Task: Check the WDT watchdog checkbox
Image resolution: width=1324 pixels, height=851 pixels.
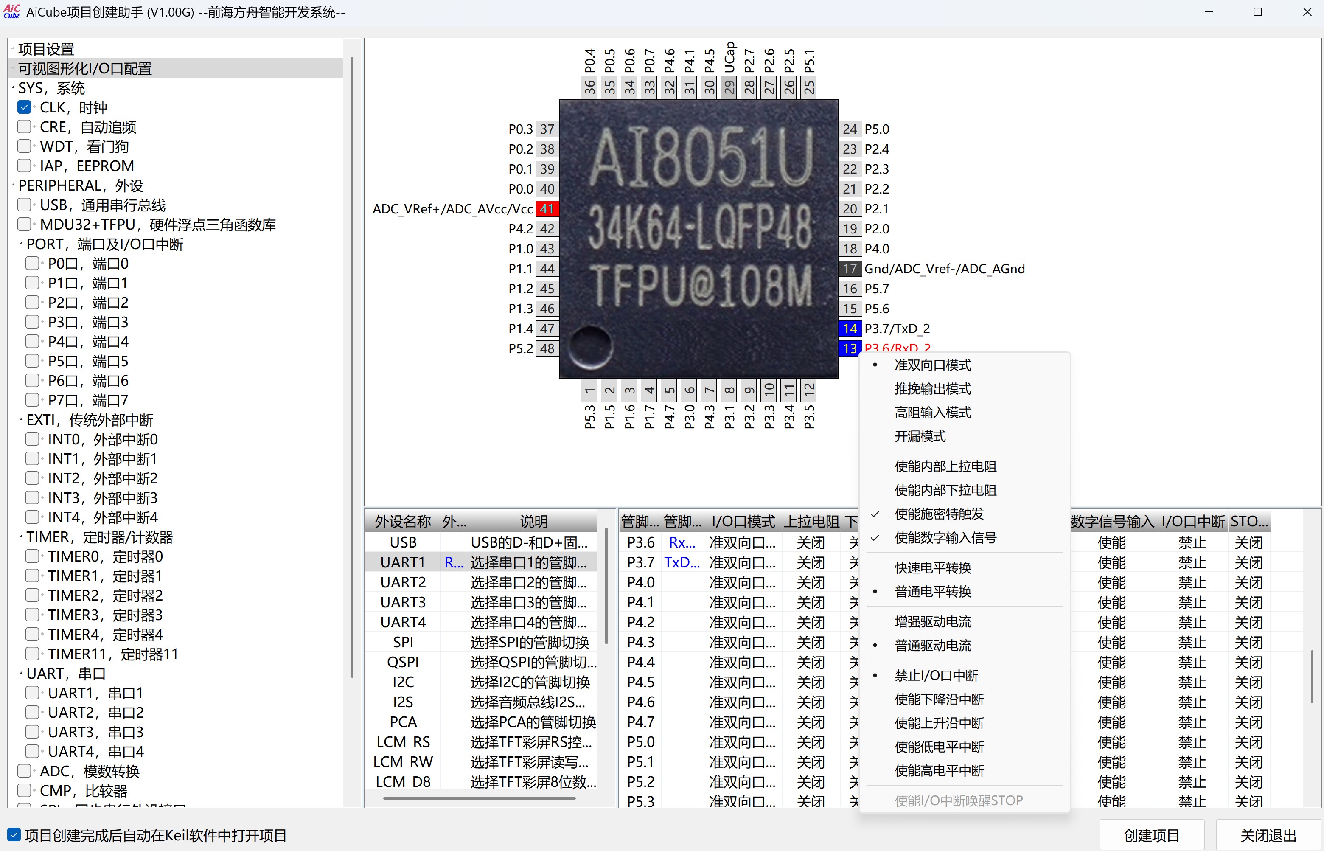Action: click(x=24, y=146)
